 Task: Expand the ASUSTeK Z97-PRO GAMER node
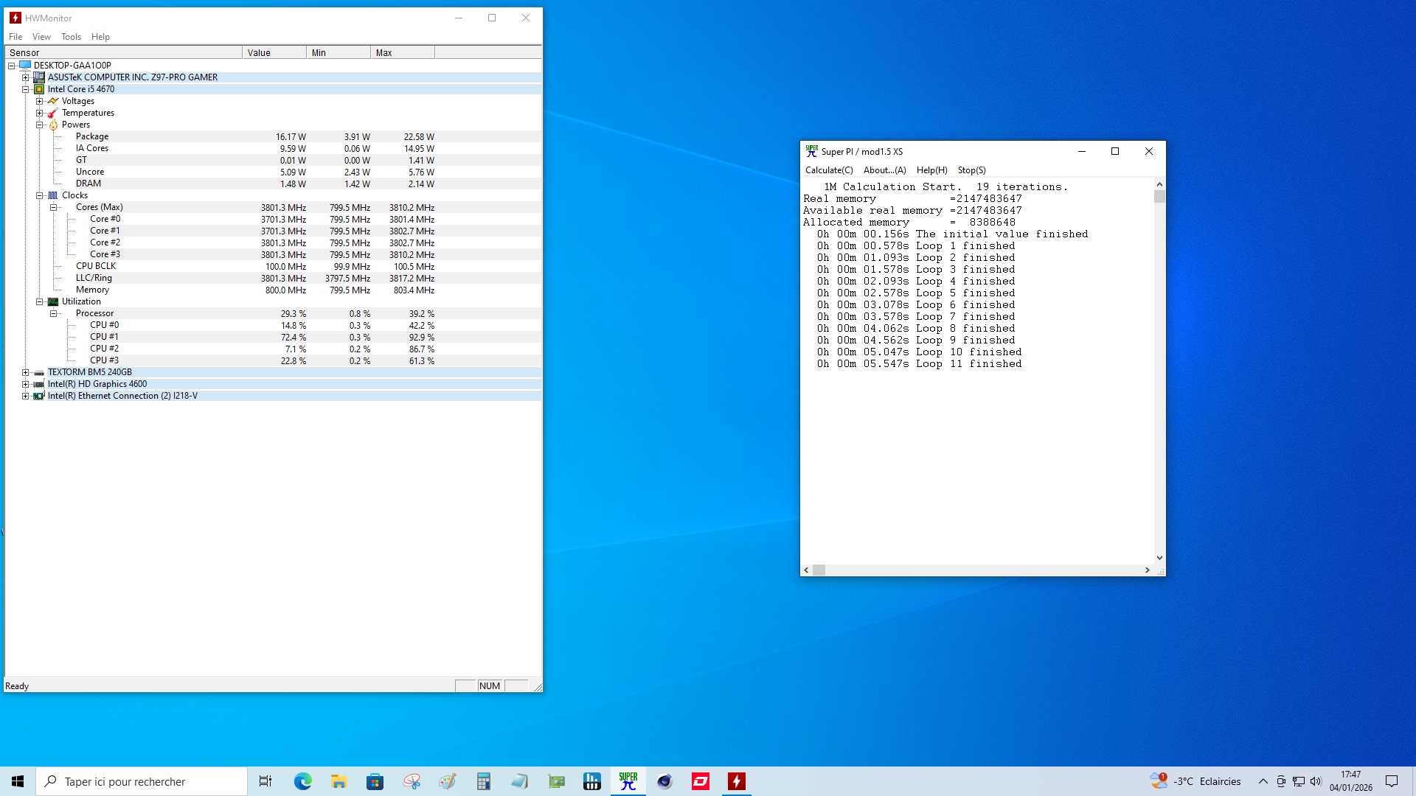coord(26,77)
